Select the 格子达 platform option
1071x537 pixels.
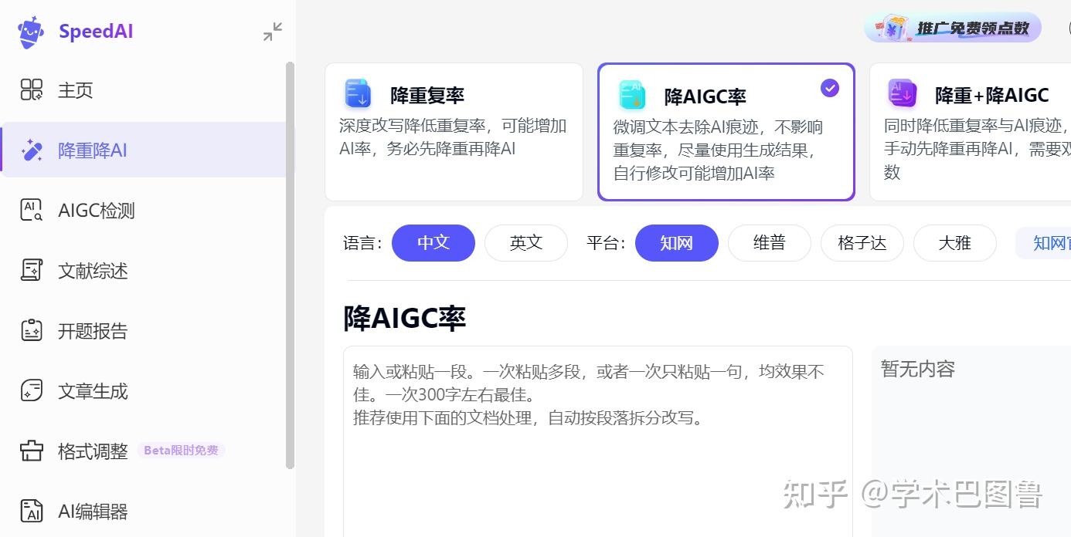click(862, 243)
